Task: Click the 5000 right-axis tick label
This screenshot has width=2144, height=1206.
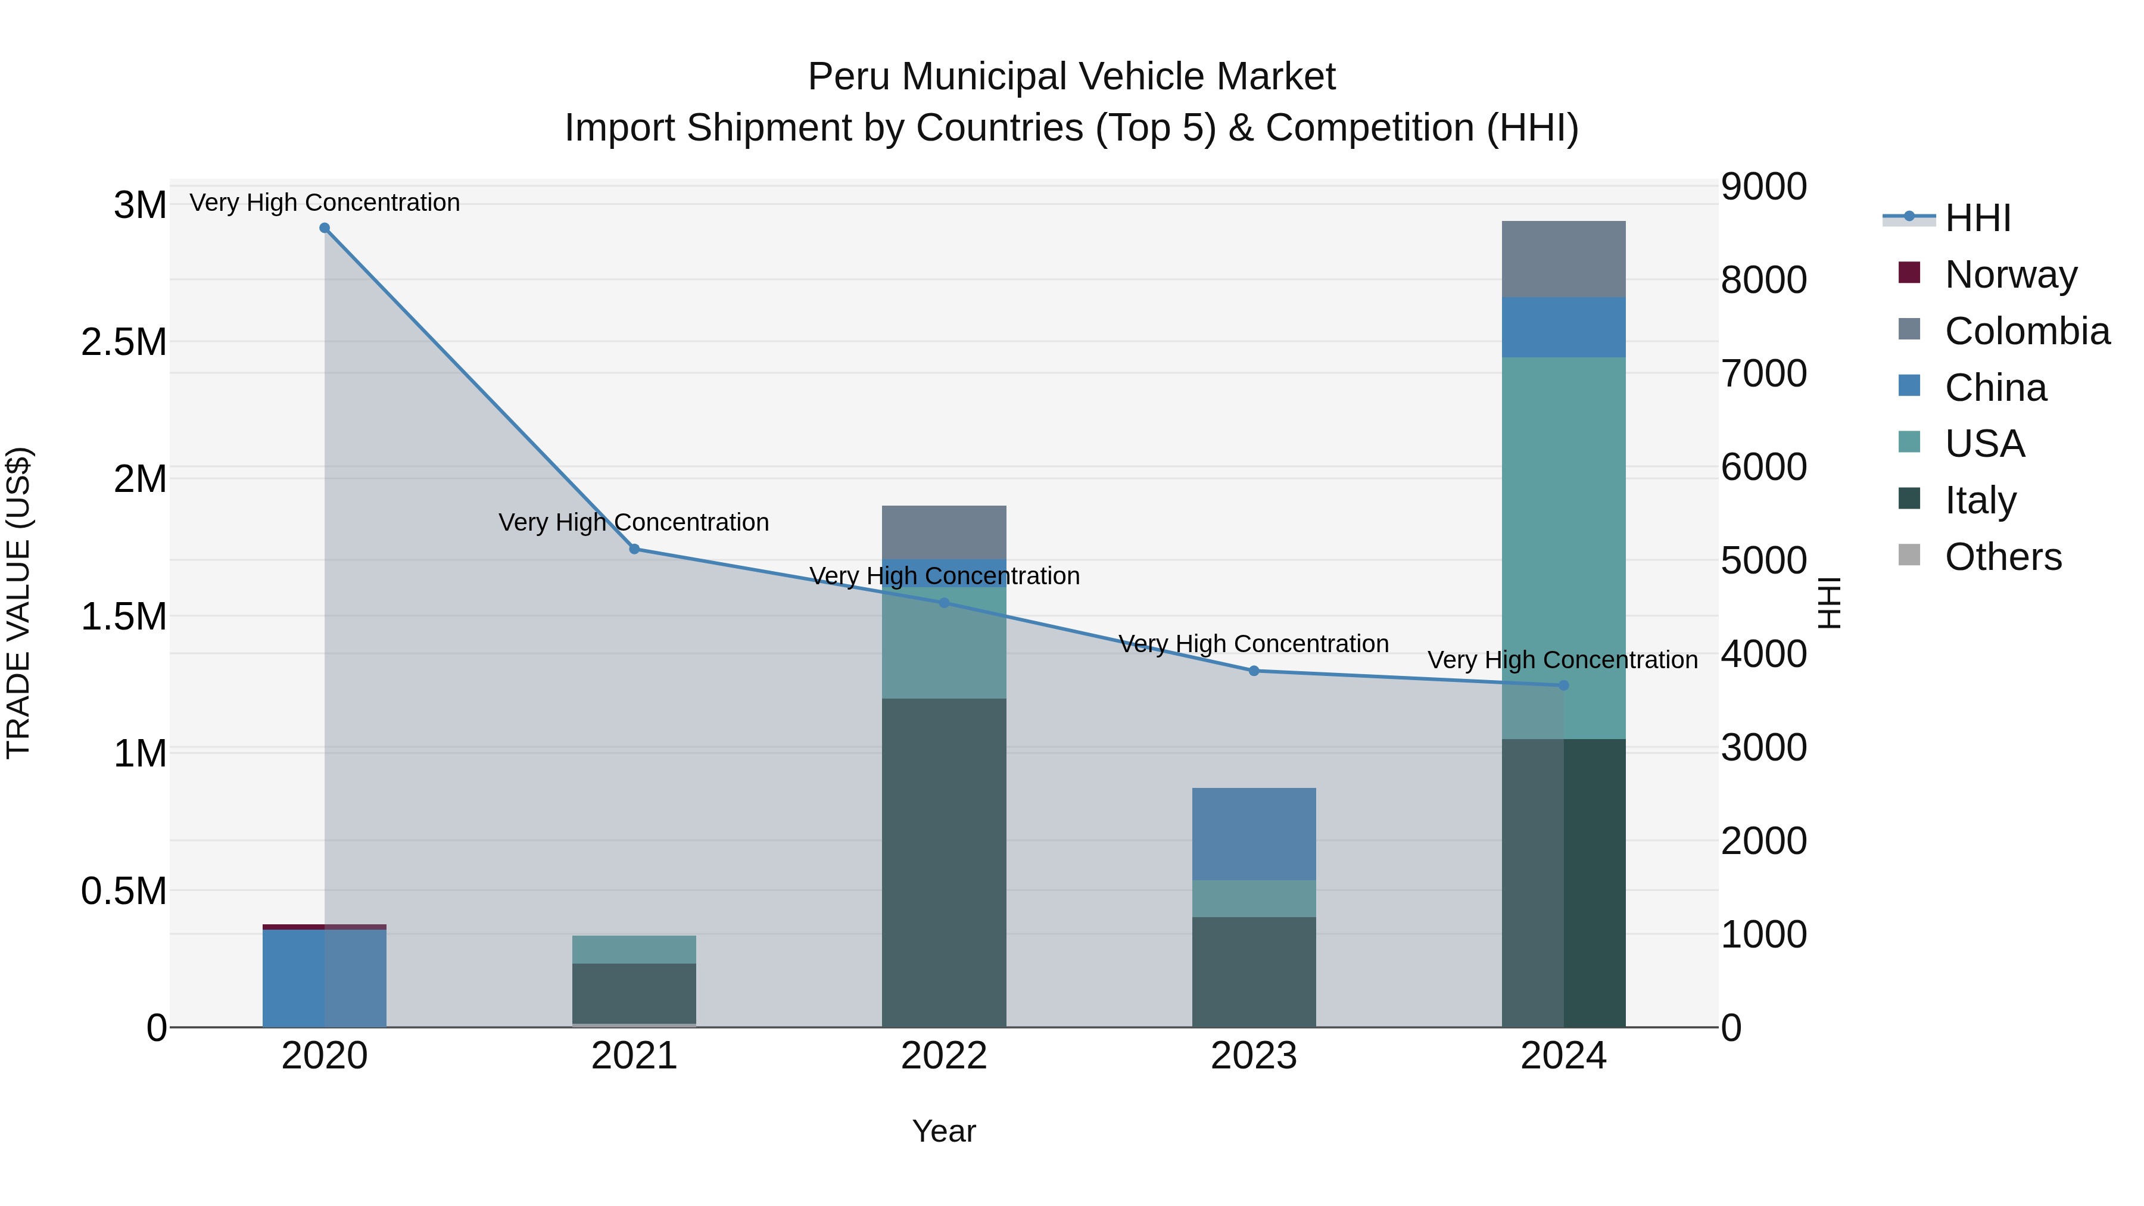Action: [1765, 560]
